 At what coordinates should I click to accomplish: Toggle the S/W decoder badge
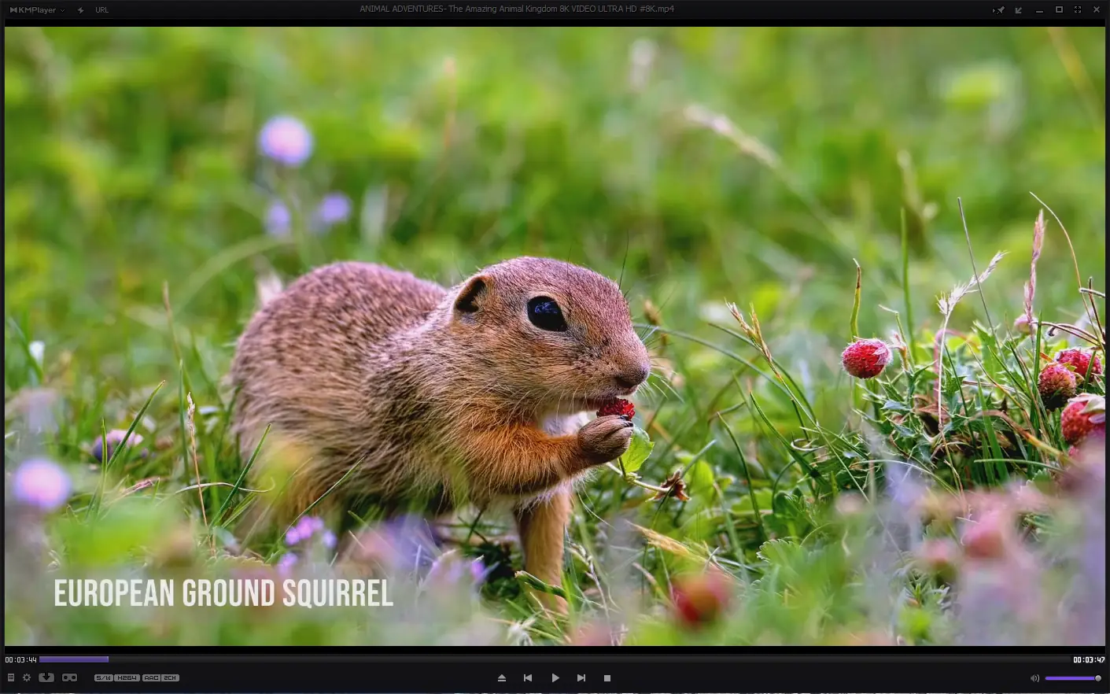(104, 677)
